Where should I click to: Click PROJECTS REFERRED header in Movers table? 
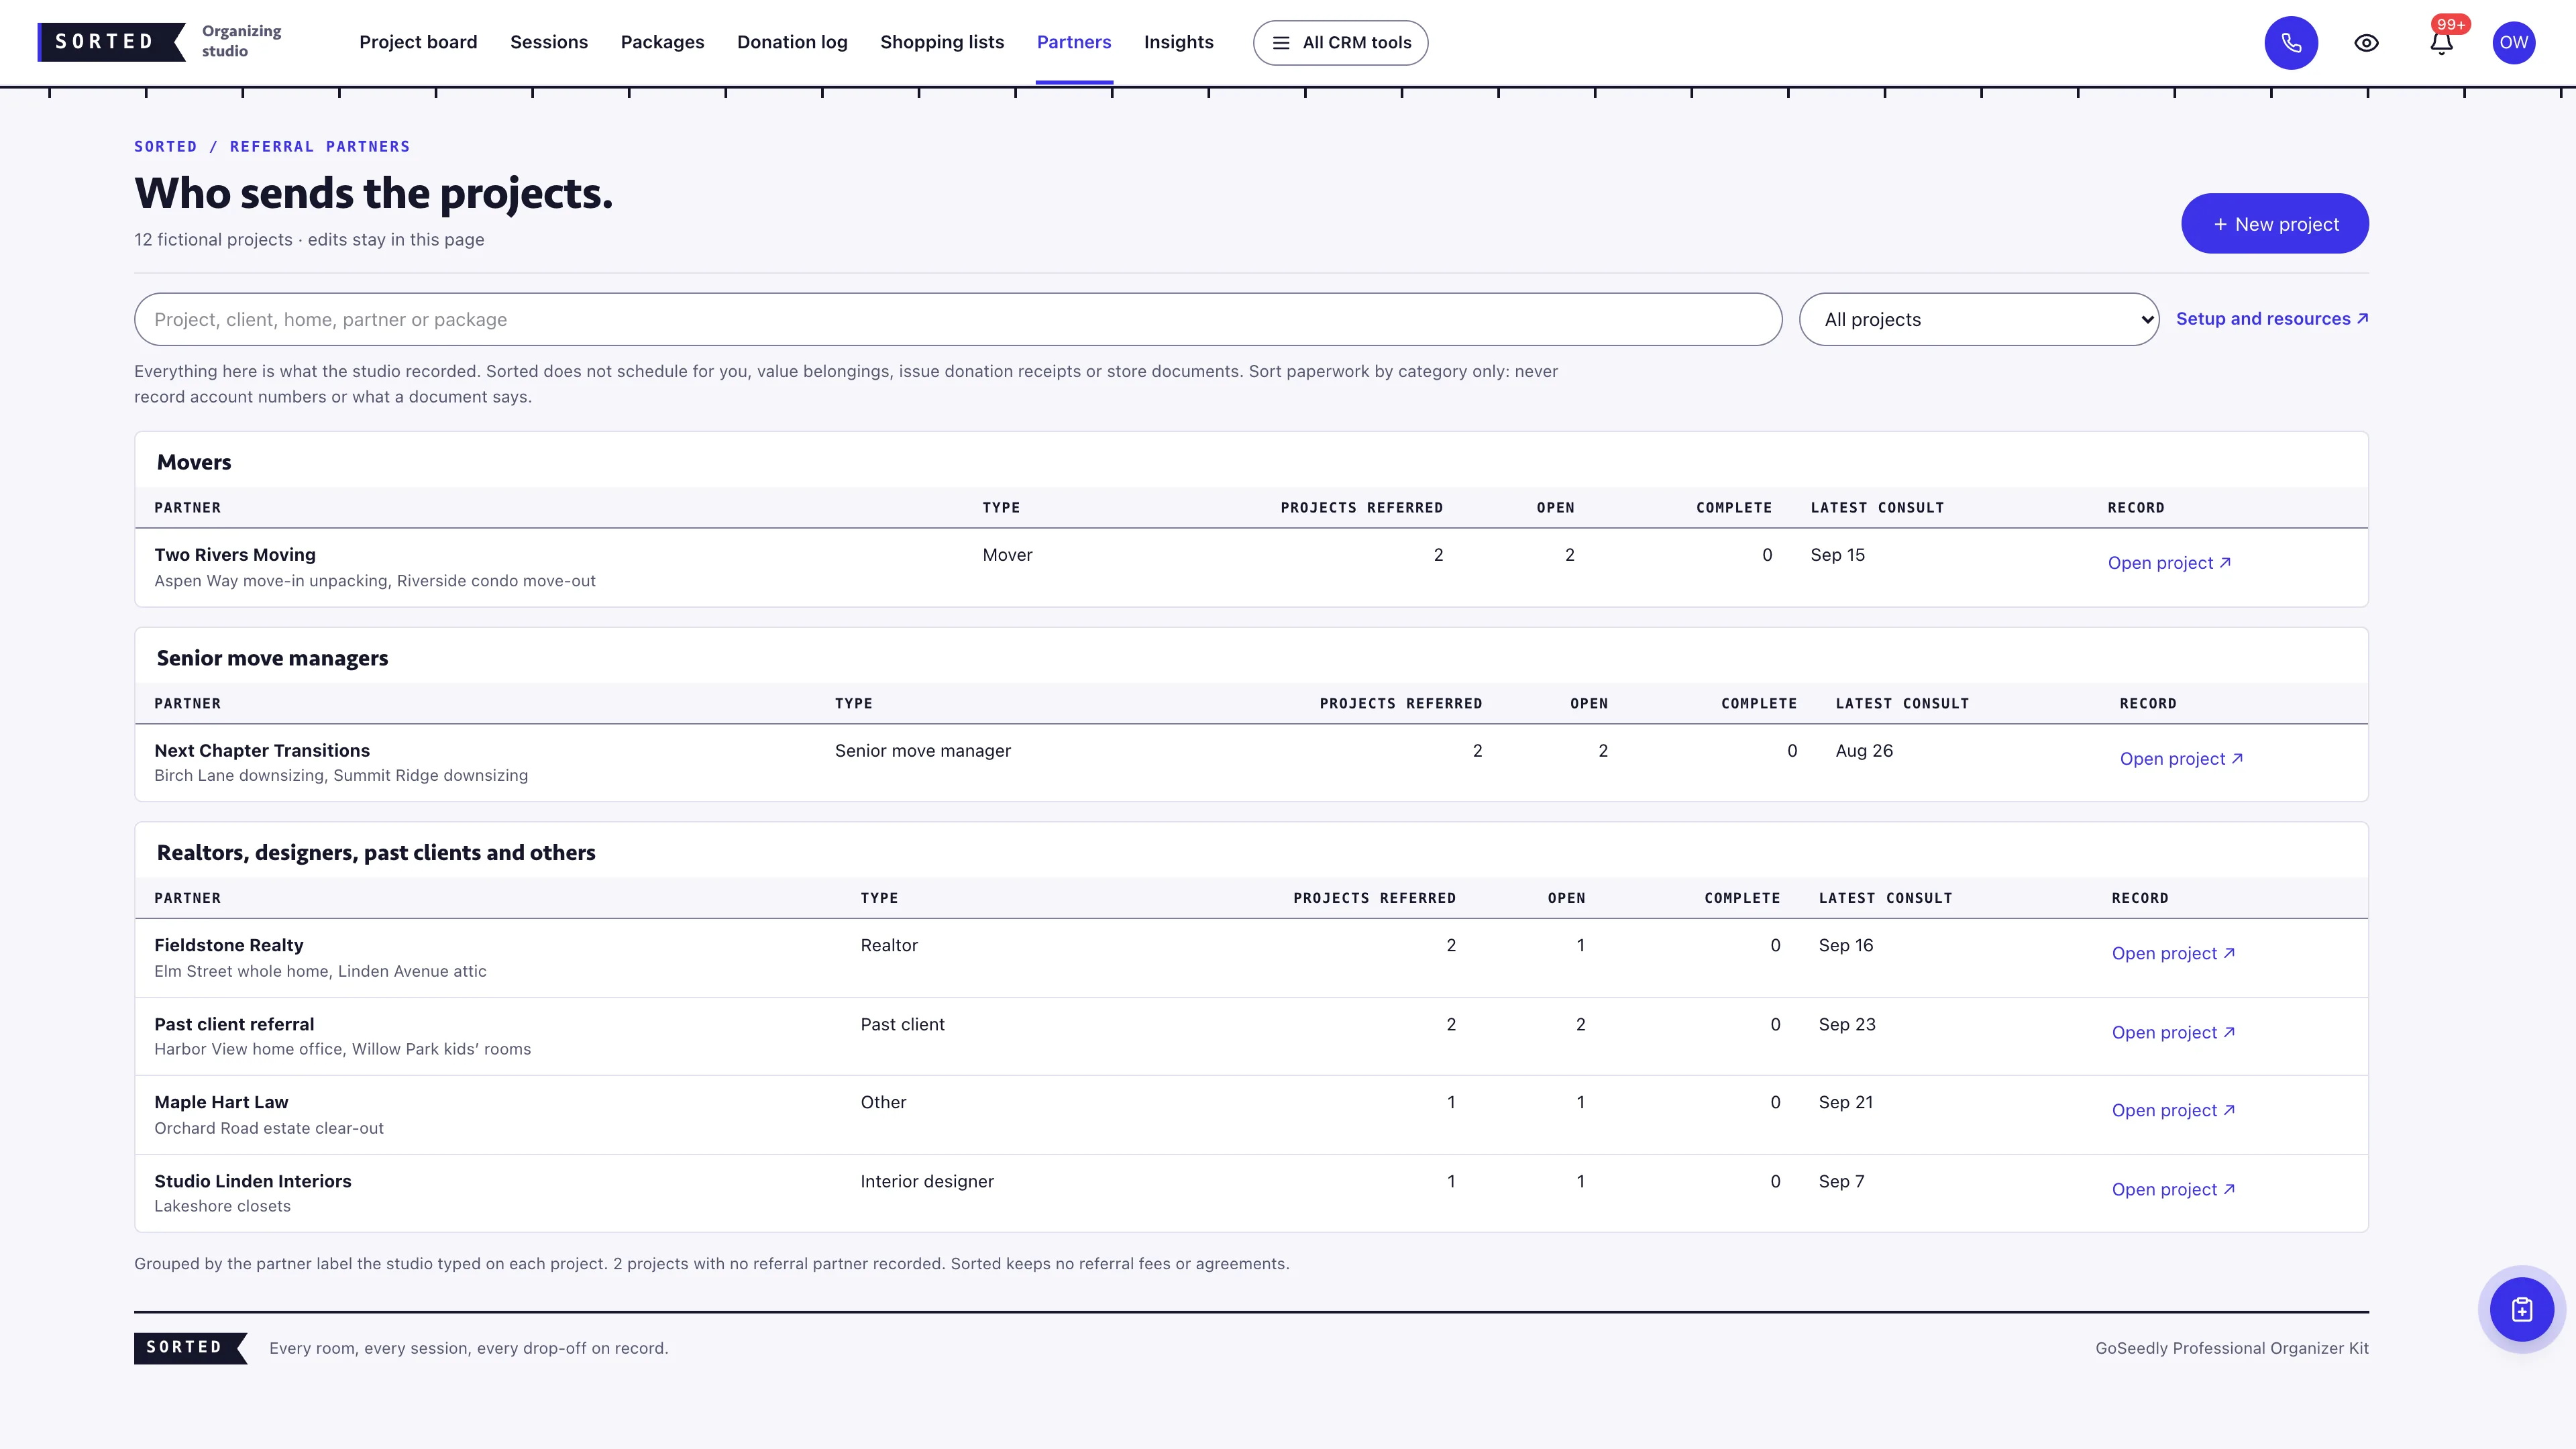(x=1361, y=508)
